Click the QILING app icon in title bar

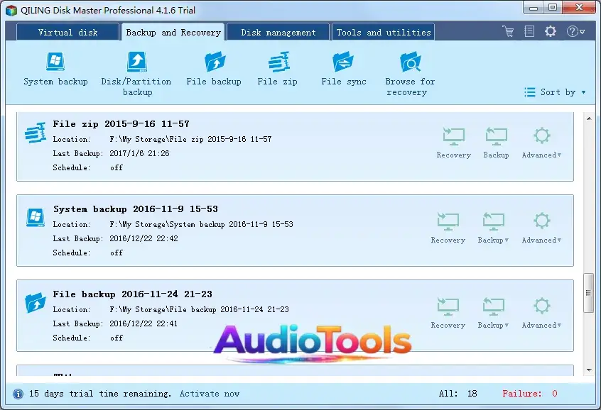[x=11, y=11]
